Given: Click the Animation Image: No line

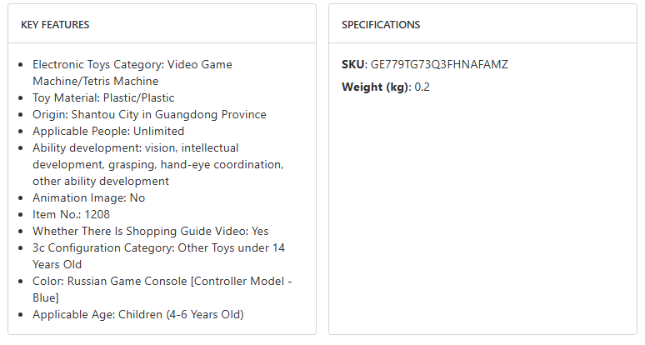Looking at the screenshot, I should (x=88, y=197).
